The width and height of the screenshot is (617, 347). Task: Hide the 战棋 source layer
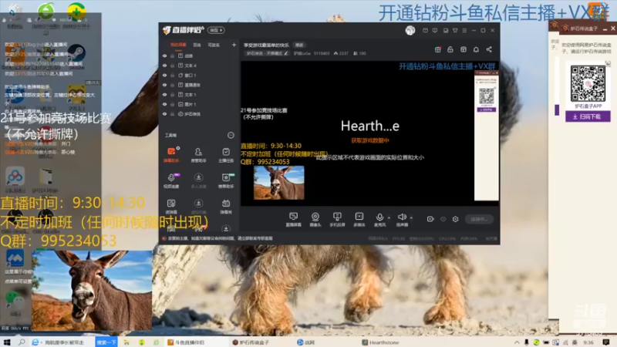click(x=164, y=56)
